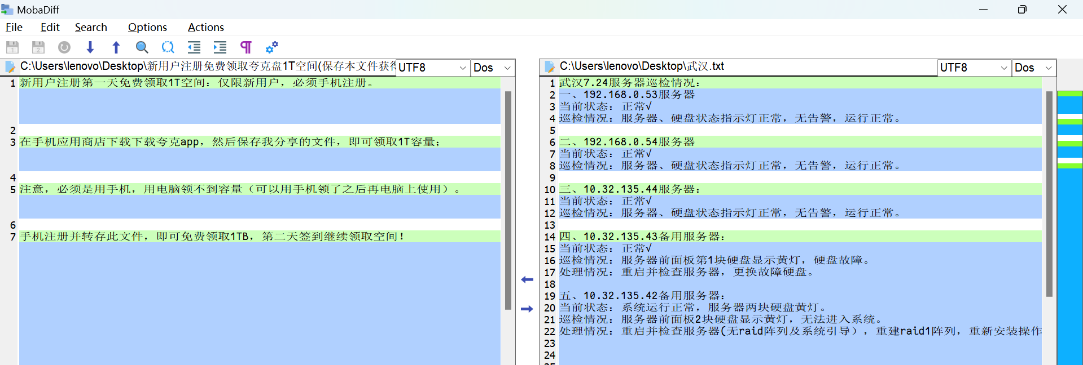Jump to previous difference with up arrow
Image resolution: width=1083 pixels, height=365 pixels.
116,47
